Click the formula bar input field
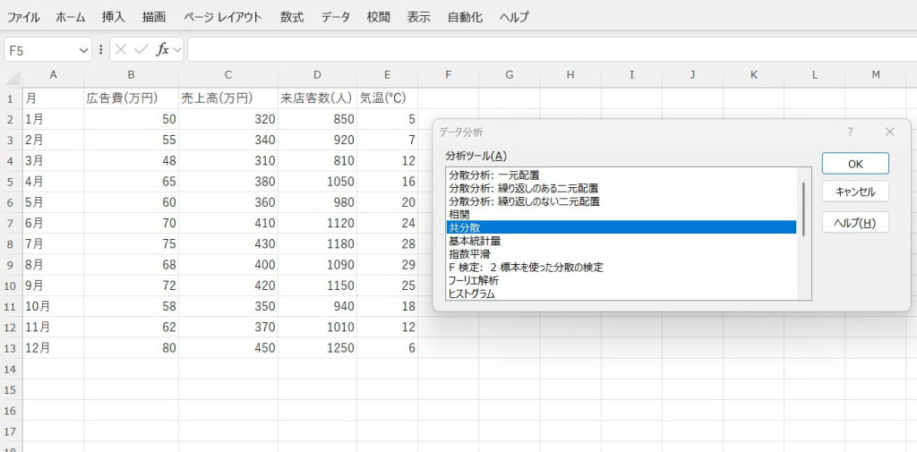 (x=537, y=50)
